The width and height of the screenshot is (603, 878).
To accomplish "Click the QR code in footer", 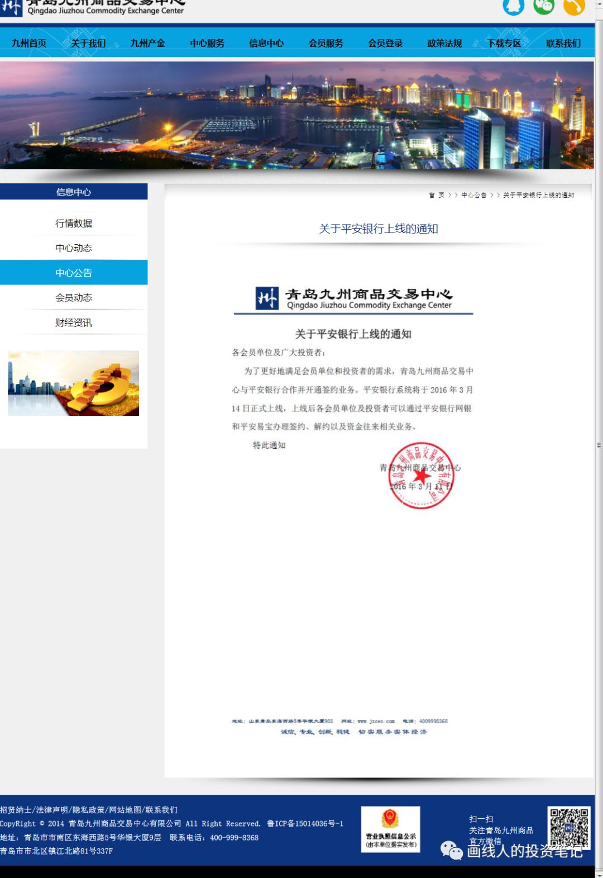I will coord(568,828).
